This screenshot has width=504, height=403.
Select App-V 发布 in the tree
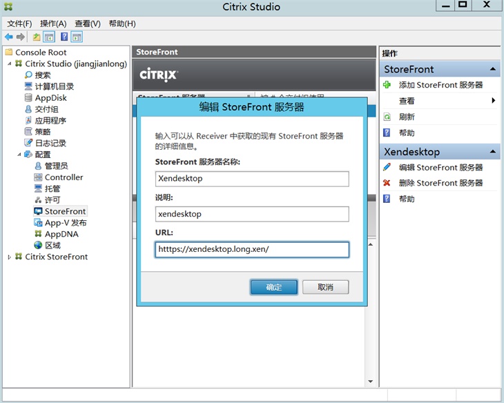coord(66,223)
